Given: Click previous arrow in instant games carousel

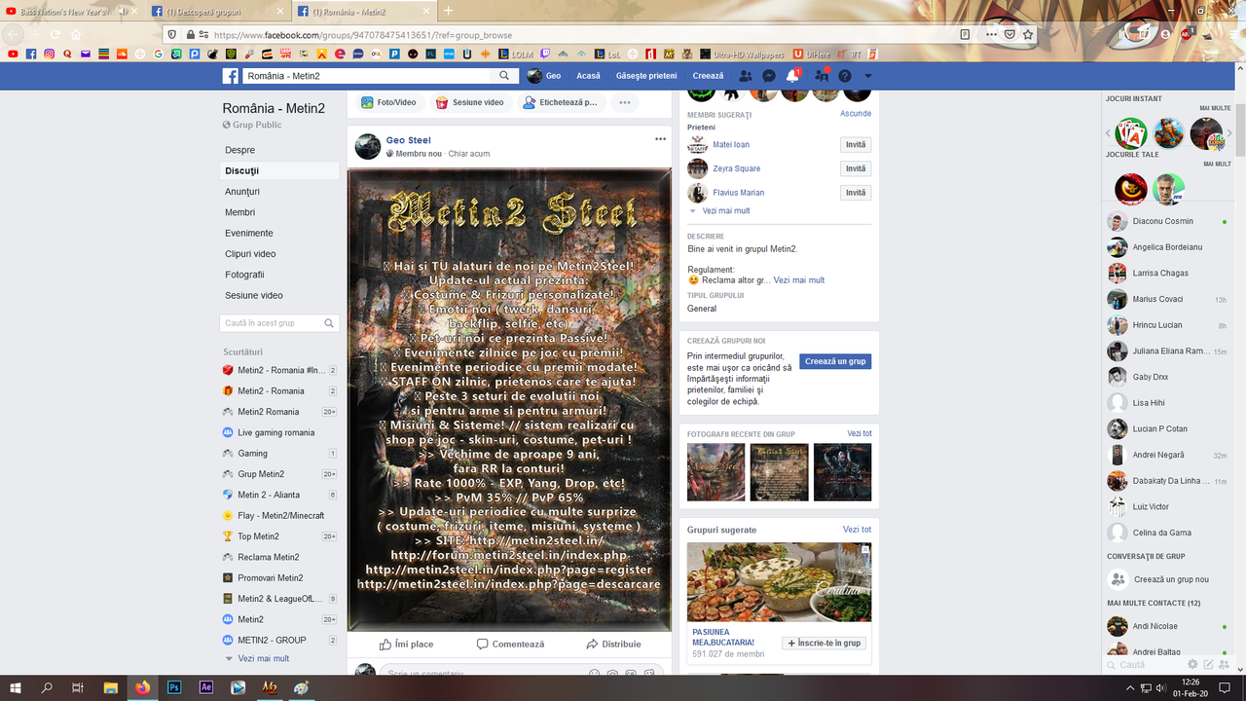Looking at the screenshot, I should pos(1109,133).
